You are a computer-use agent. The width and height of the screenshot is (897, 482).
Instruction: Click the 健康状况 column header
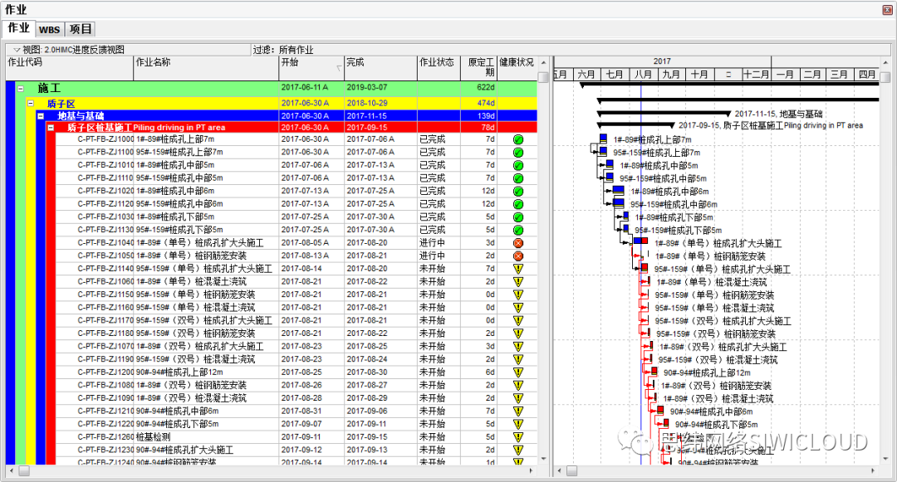point(517,68)
